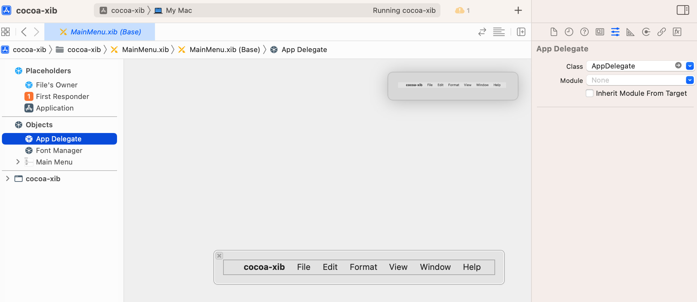Click the Running cocoa-xib activity status
The image size is (697, 302).
point(404,10)
